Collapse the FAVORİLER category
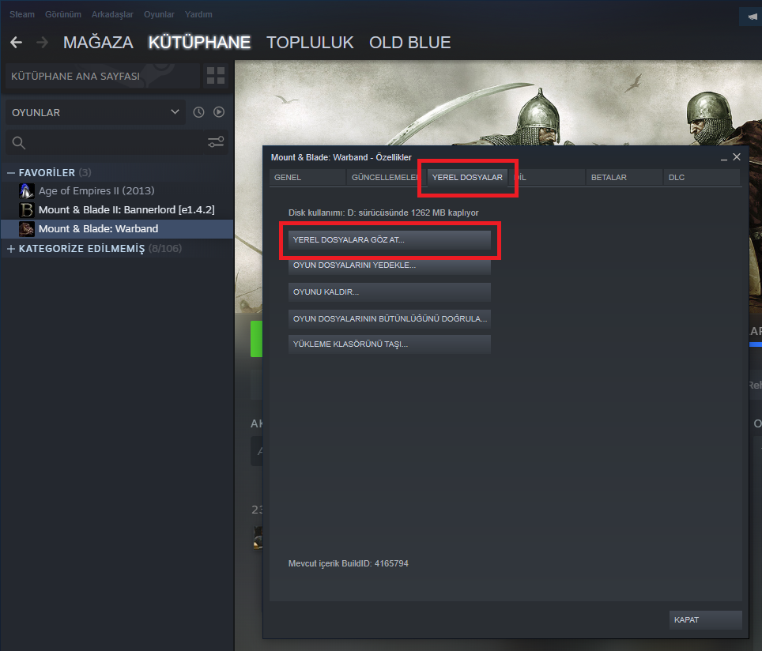The image size is (762, 651). click(x=11, y=173)
